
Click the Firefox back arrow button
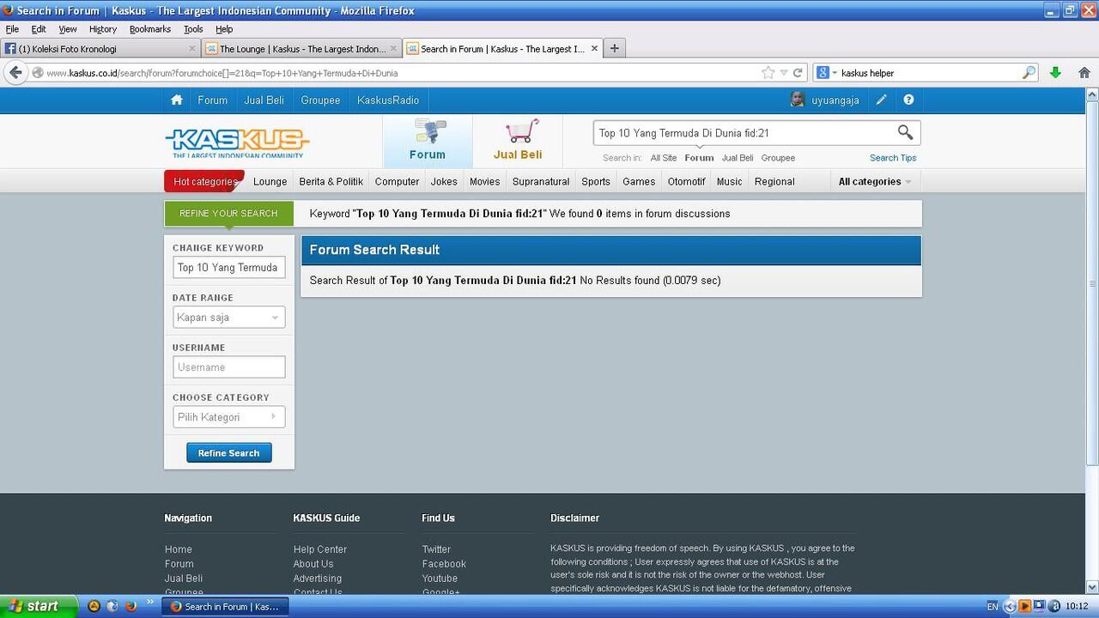(15, 73)
